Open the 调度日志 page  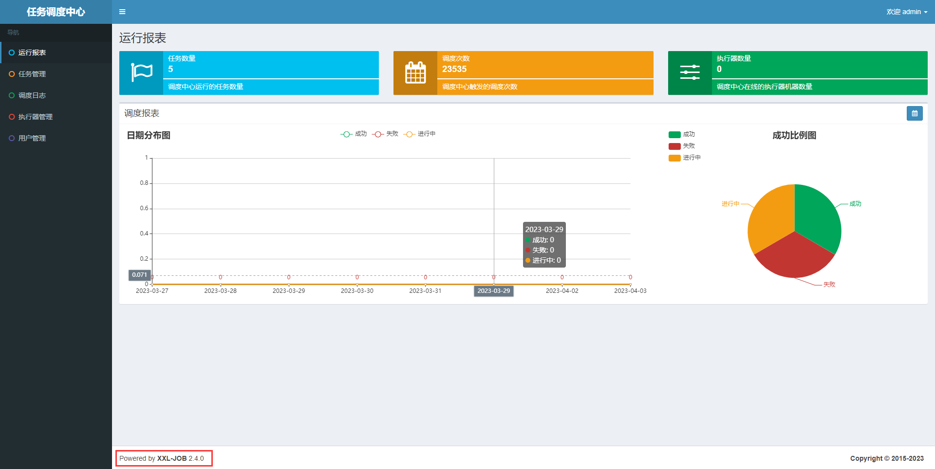pos(56,95)
